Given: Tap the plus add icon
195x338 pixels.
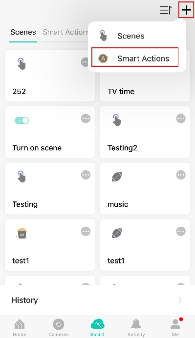Looking at the screenshot, I should pos(186,10).
